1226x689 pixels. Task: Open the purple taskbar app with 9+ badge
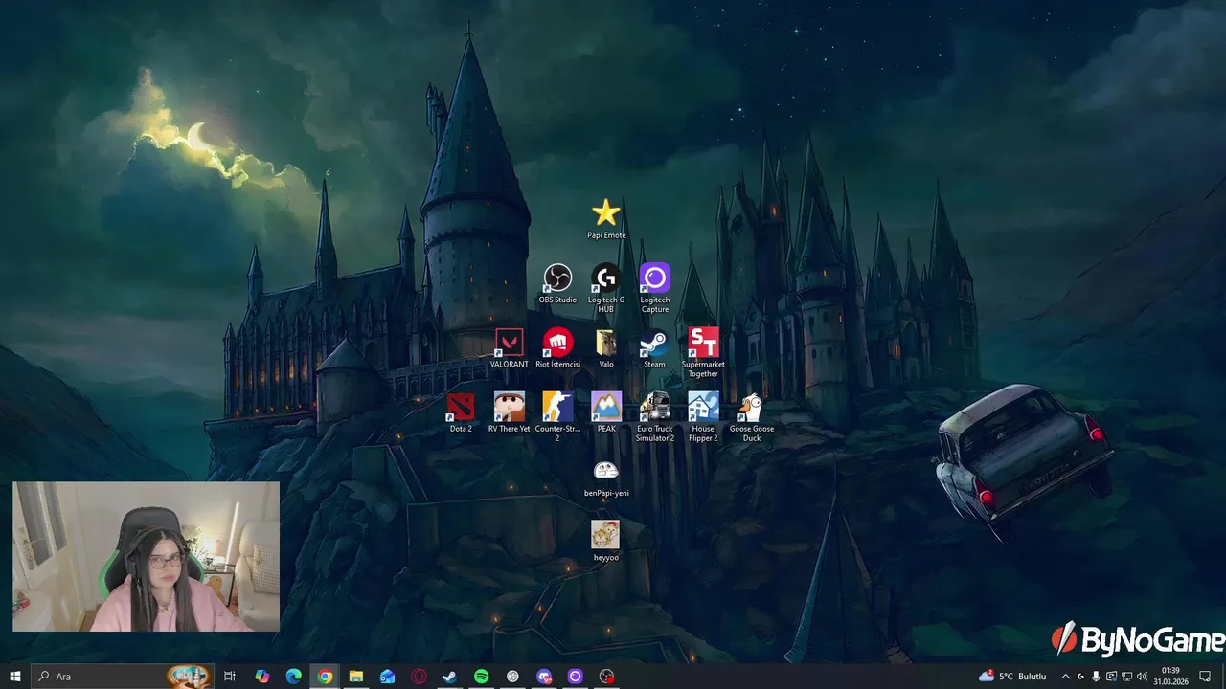(x=544, y=677)
